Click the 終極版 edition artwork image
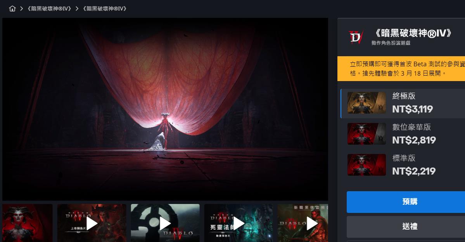Screen dimensions: 465x242 click(x=366, y=103)
